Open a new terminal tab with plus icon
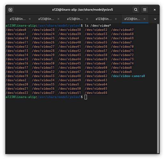The height and width of the screenshot is (160, 165). (11, 10)
